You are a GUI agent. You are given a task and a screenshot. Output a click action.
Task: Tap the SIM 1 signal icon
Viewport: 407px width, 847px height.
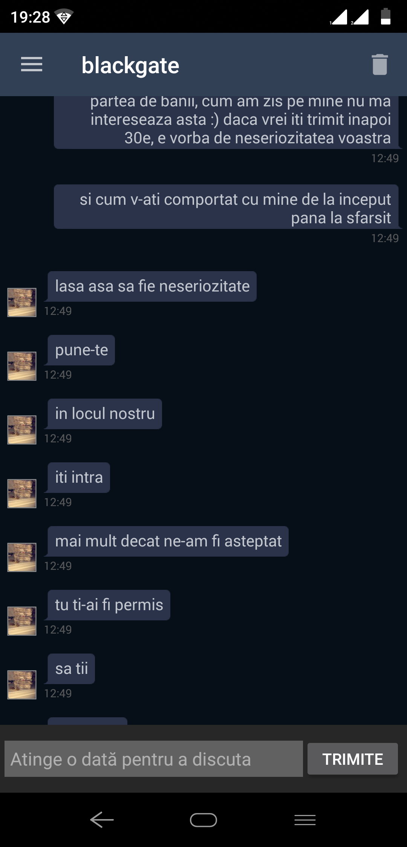338,17
